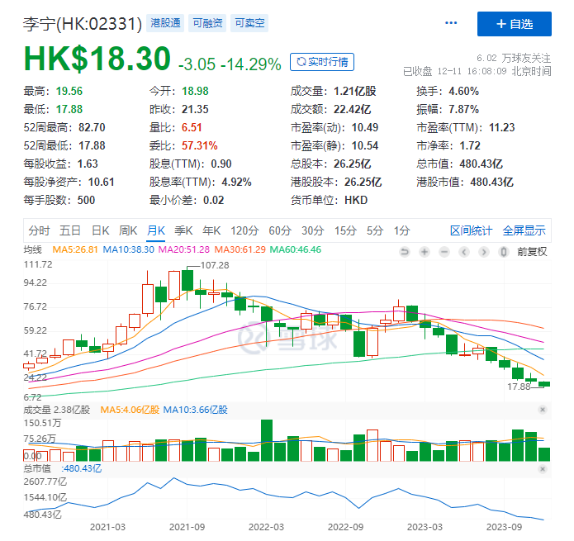Viewport: 574px width, 541px height.
Task: Click the volume MA5:4.06亿股 label
Action: click(130, 410)
